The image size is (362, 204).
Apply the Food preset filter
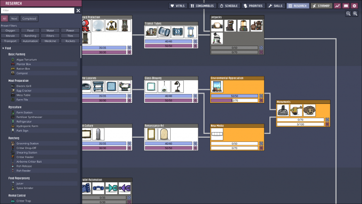coord(30,31)
